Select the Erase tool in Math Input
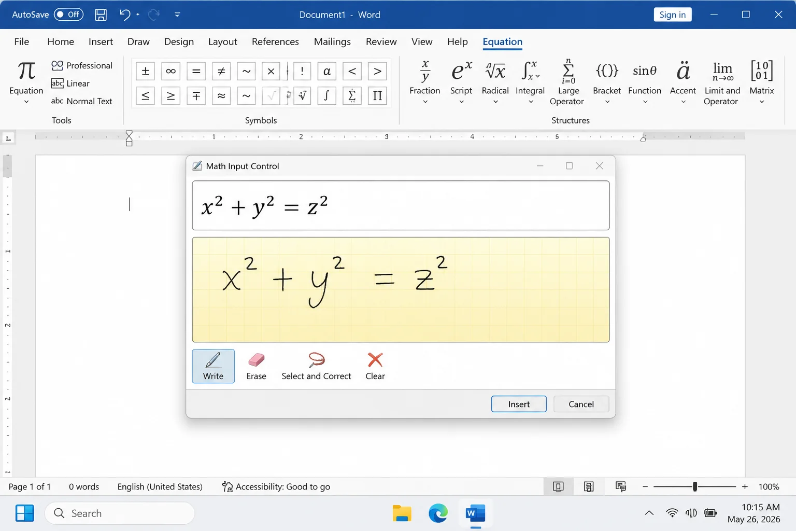 pyautogui.click(x=256, y=366)
